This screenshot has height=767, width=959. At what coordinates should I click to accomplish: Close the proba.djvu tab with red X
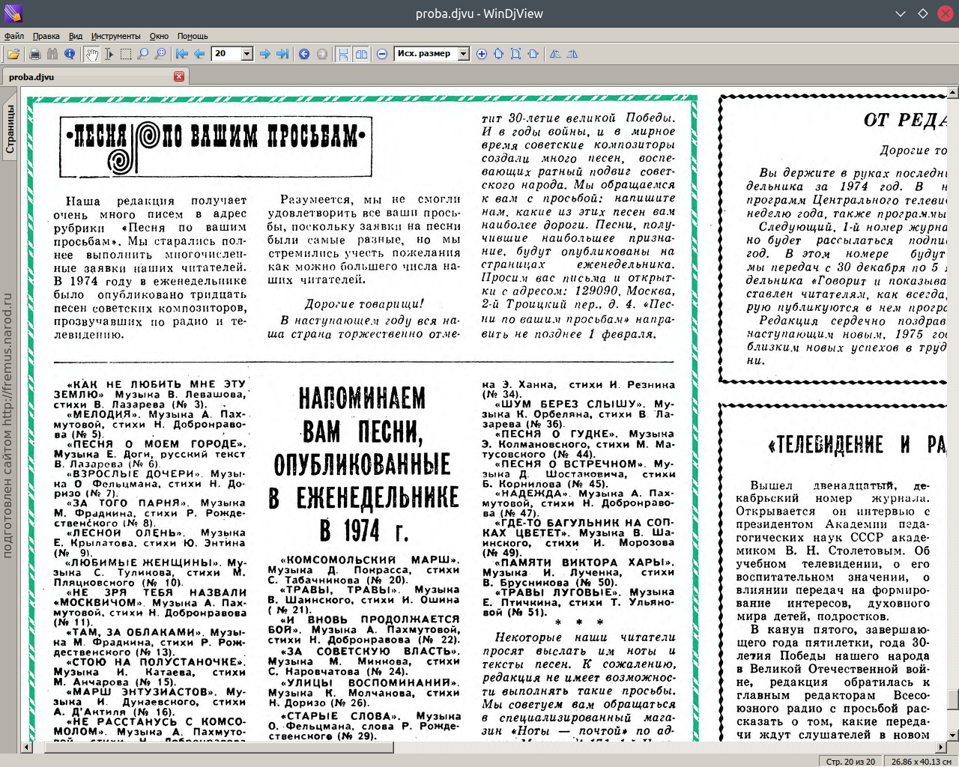point(179,76)
